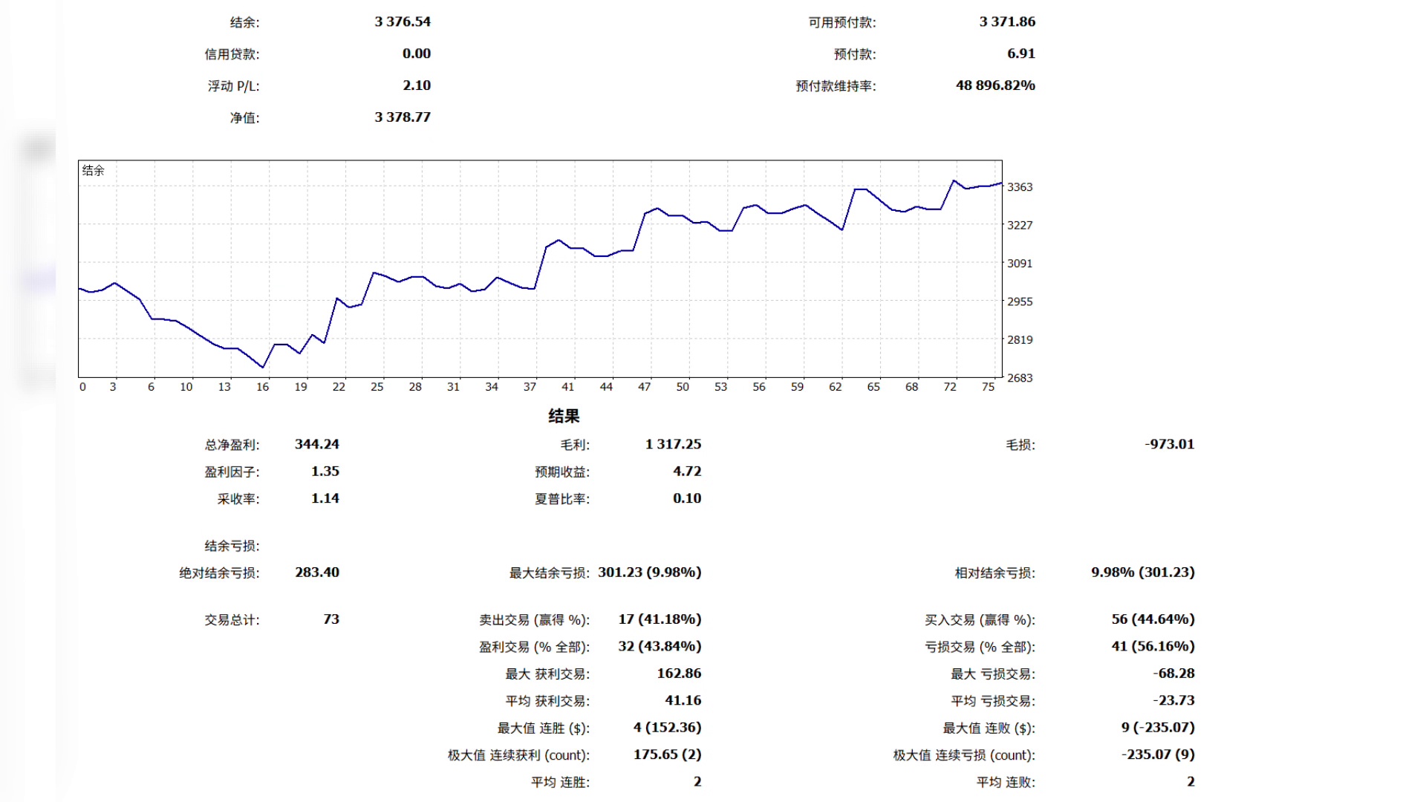The image size is (1426, 802).
Task: Click the 结余 balance value 3 376.54
Action: pyautogui.click(x=403, y=22)
